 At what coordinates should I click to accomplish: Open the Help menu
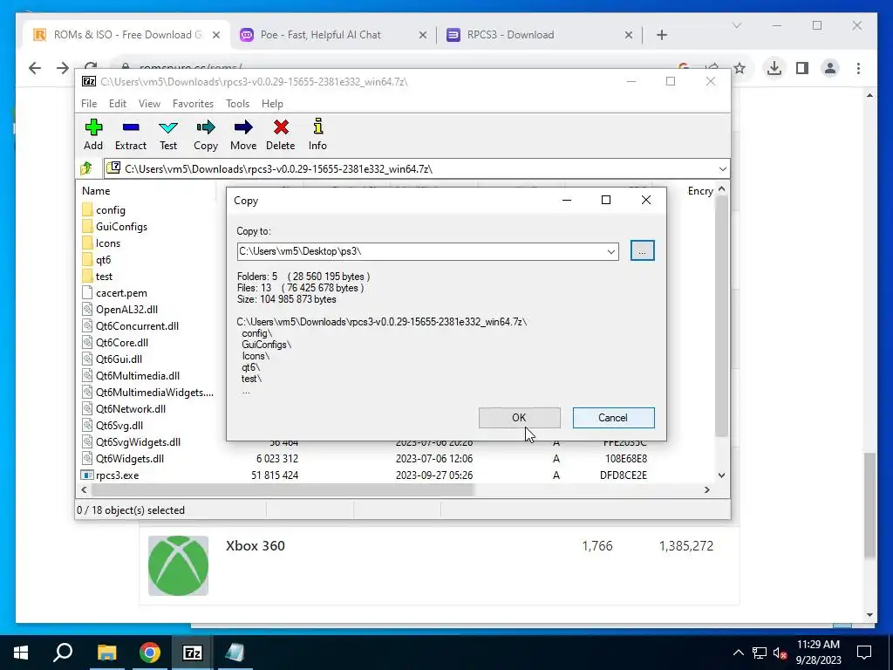[272, 103]
